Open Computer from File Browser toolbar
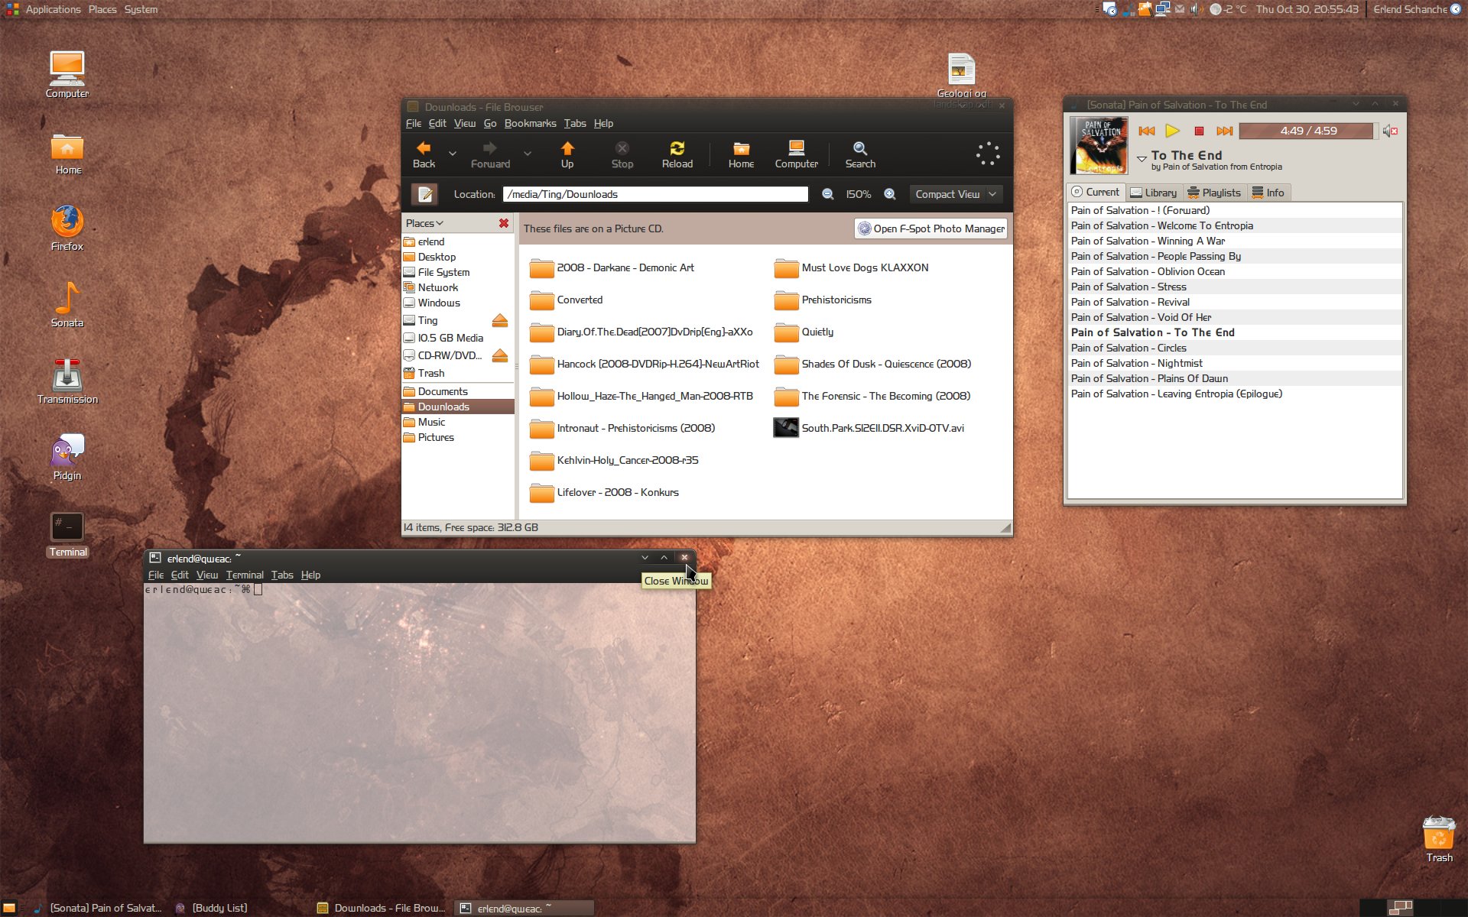The image size is (1468, 917). (796, 154)
